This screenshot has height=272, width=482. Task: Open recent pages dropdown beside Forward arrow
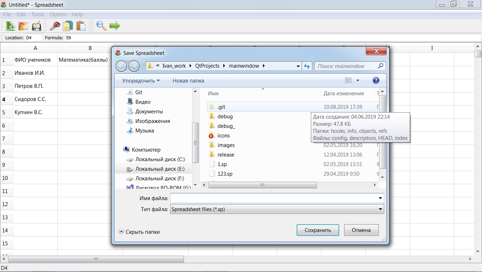142,66
